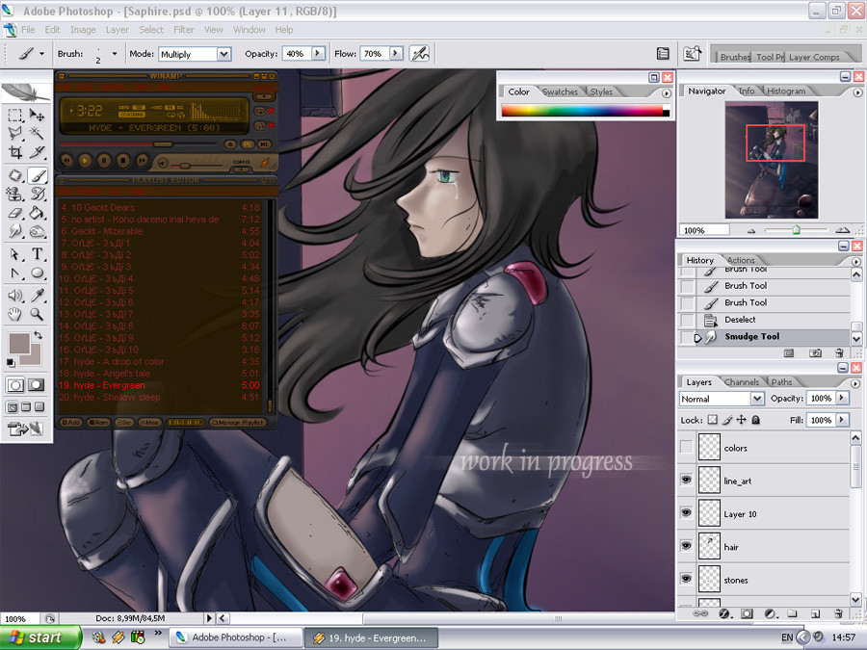Swap foreground and background colors
867x650 pixels.
click(x=38, y=335)
